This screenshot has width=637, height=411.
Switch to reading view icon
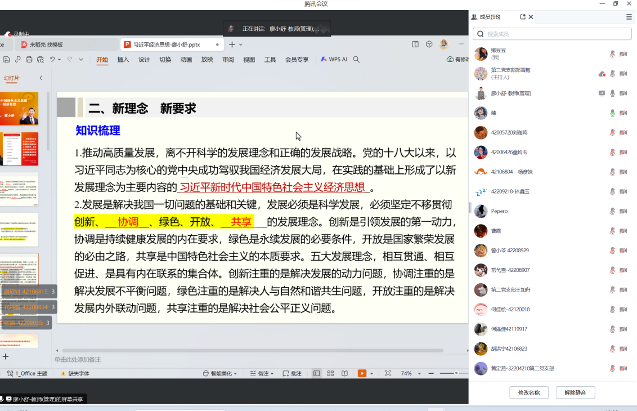344,373
